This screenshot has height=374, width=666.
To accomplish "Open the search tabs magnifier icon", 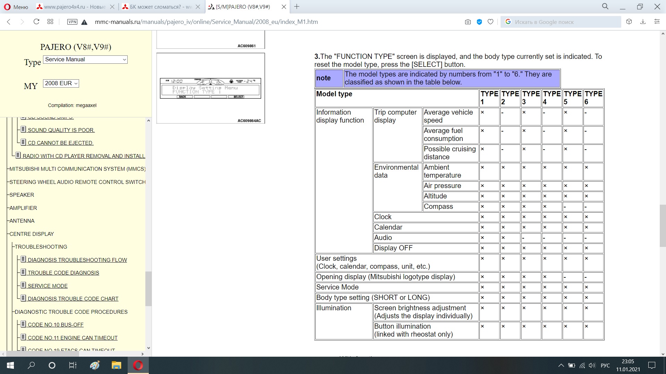I will pos(605,7).
